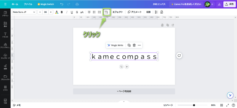
Task: Go to ホーム
Action: click(x=15, y=4)
